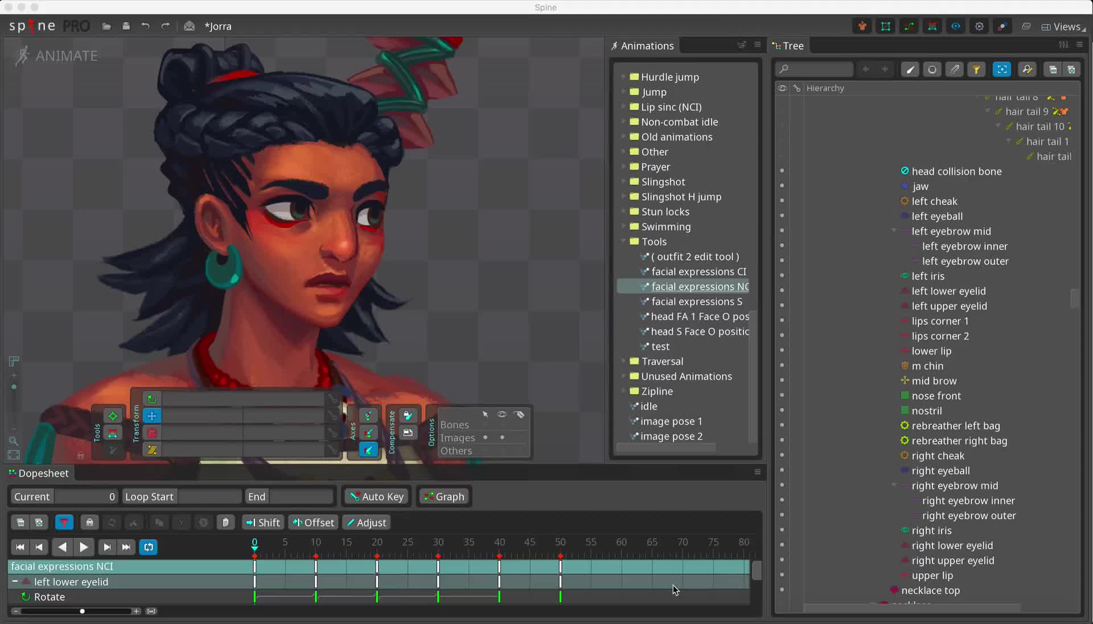
Task: Collapse left eyebrow mid bone
Action: pos(894,231)
